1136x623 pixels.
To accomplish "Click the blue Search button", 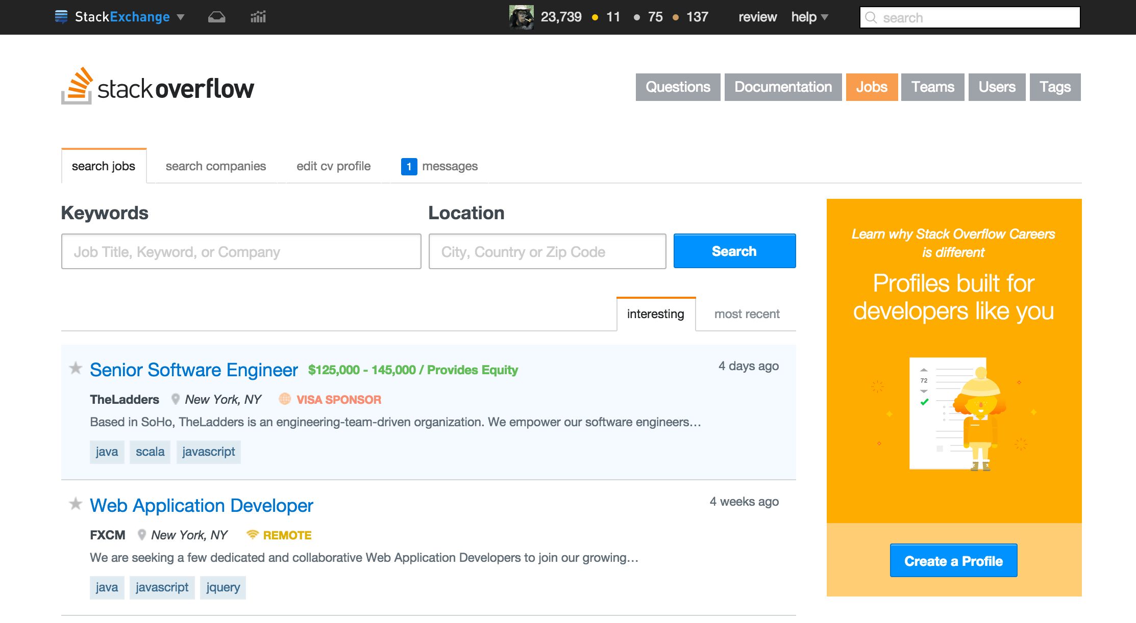I will 734,251.
